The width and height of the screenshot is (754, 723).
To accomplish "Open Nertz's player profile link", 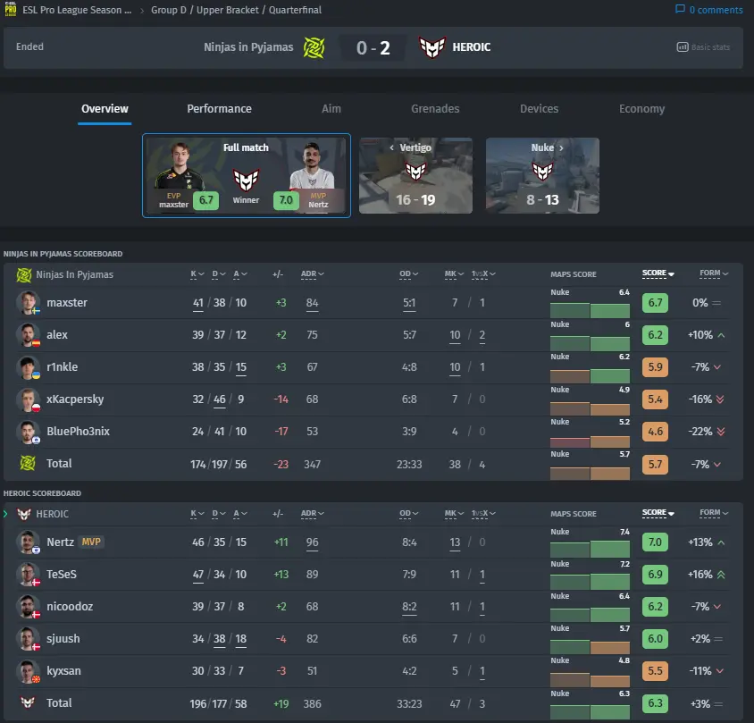I will tap(60, 542).
